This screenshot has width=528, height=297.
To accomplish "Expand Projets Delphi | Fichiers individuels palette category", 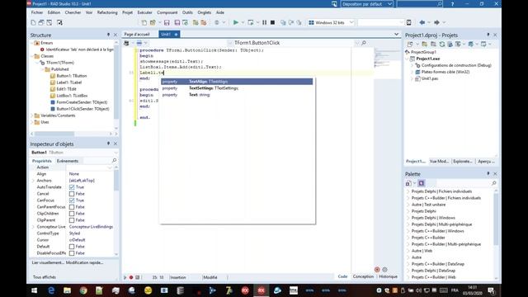I will click(408, 191).
